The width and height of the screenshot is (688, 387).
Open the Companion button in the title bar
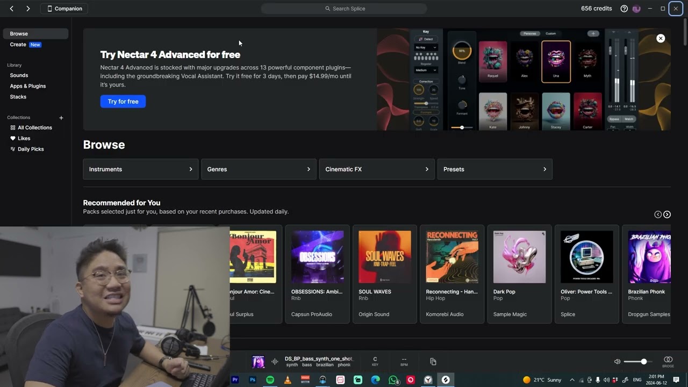(x=64, y=9)
